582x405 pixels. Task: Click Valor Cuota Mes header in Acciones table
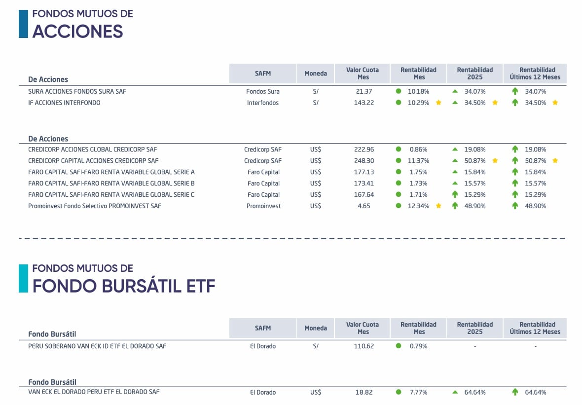pyautogui.click(x=362, y=74)
